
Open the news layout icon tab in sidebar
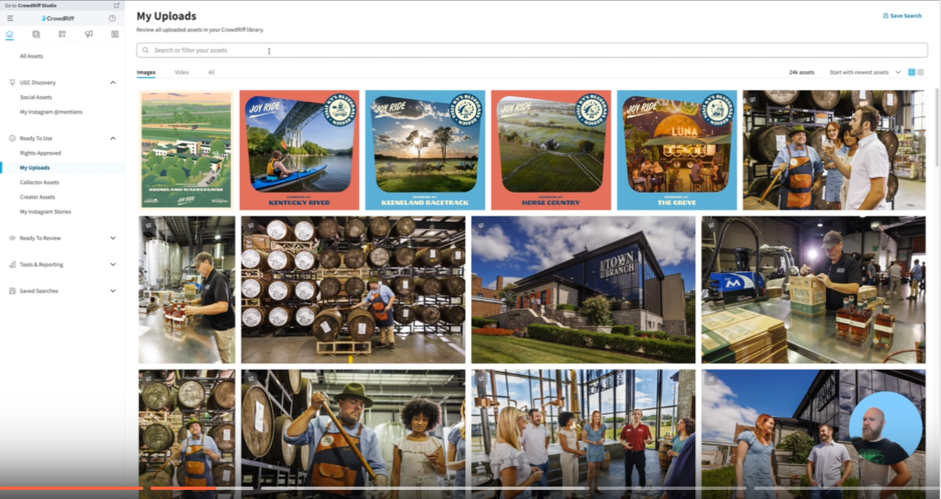tap(115, 34)
